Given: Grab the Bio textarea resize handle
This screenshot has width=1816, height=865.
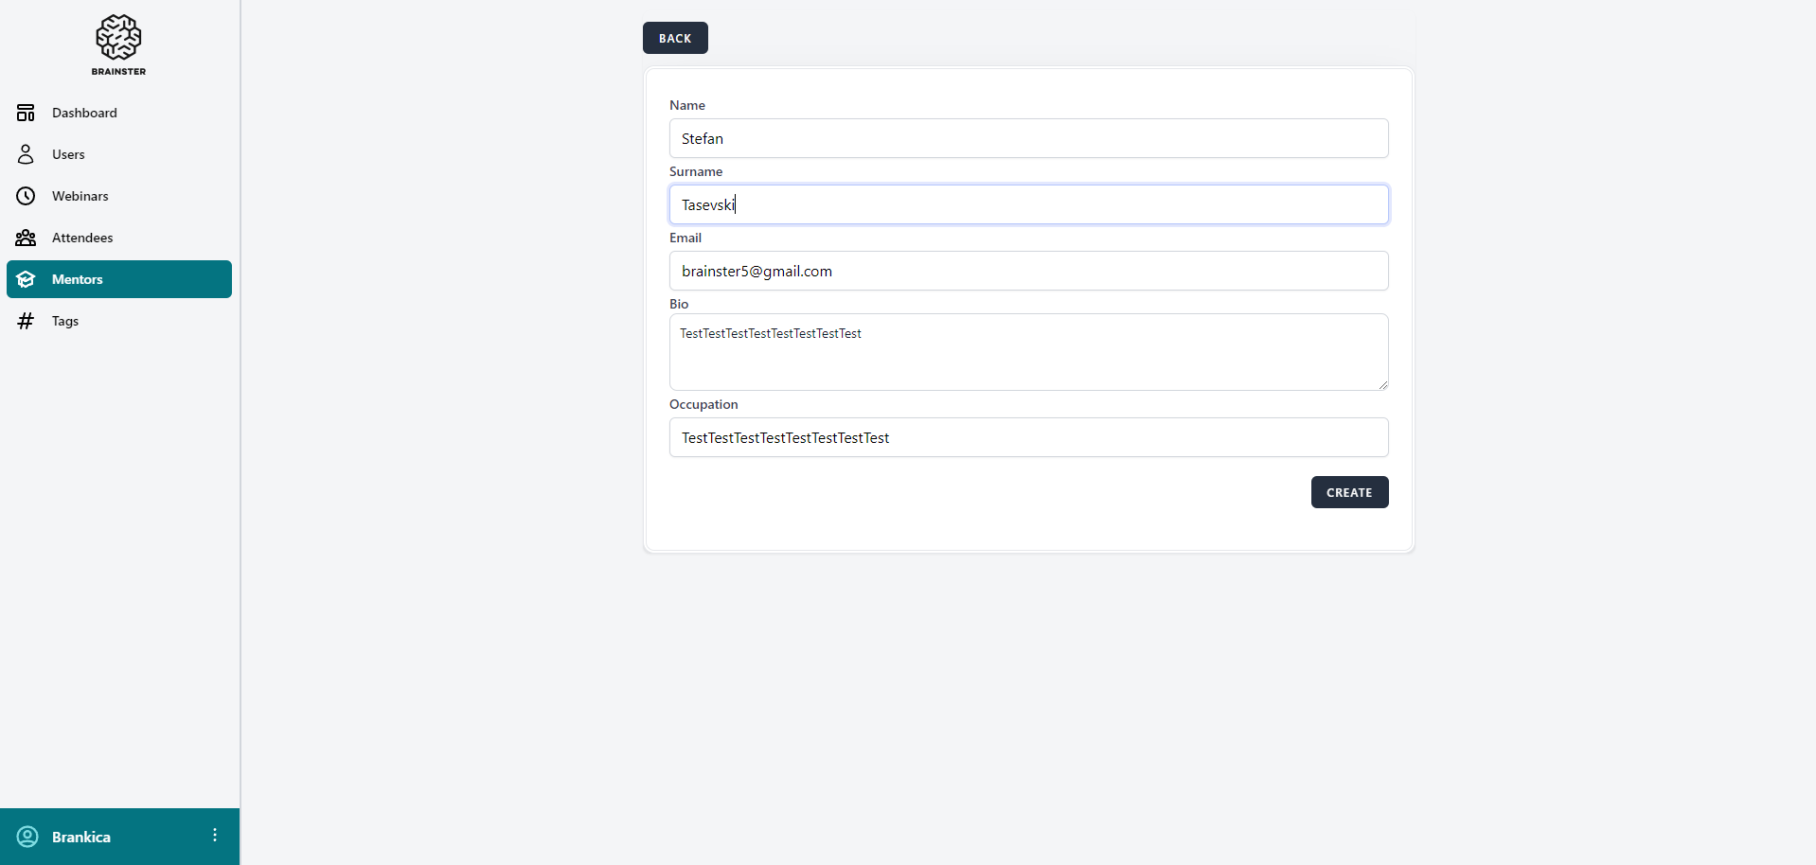Looking at the screenshot, I should pos(1383,385).
